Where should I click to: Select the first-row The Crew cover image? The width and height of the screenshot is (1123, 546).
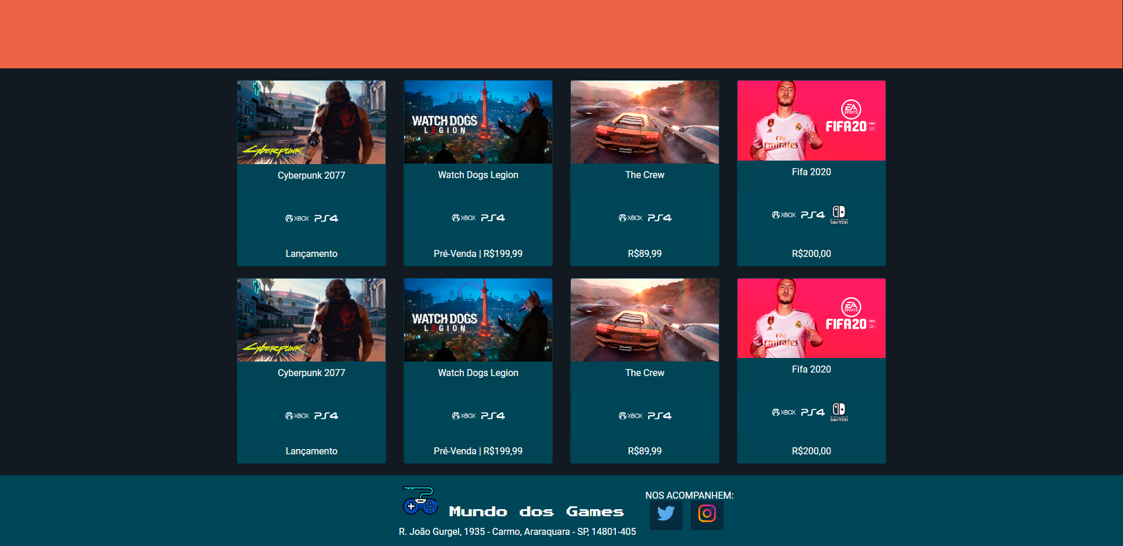[x=645, y=122]
